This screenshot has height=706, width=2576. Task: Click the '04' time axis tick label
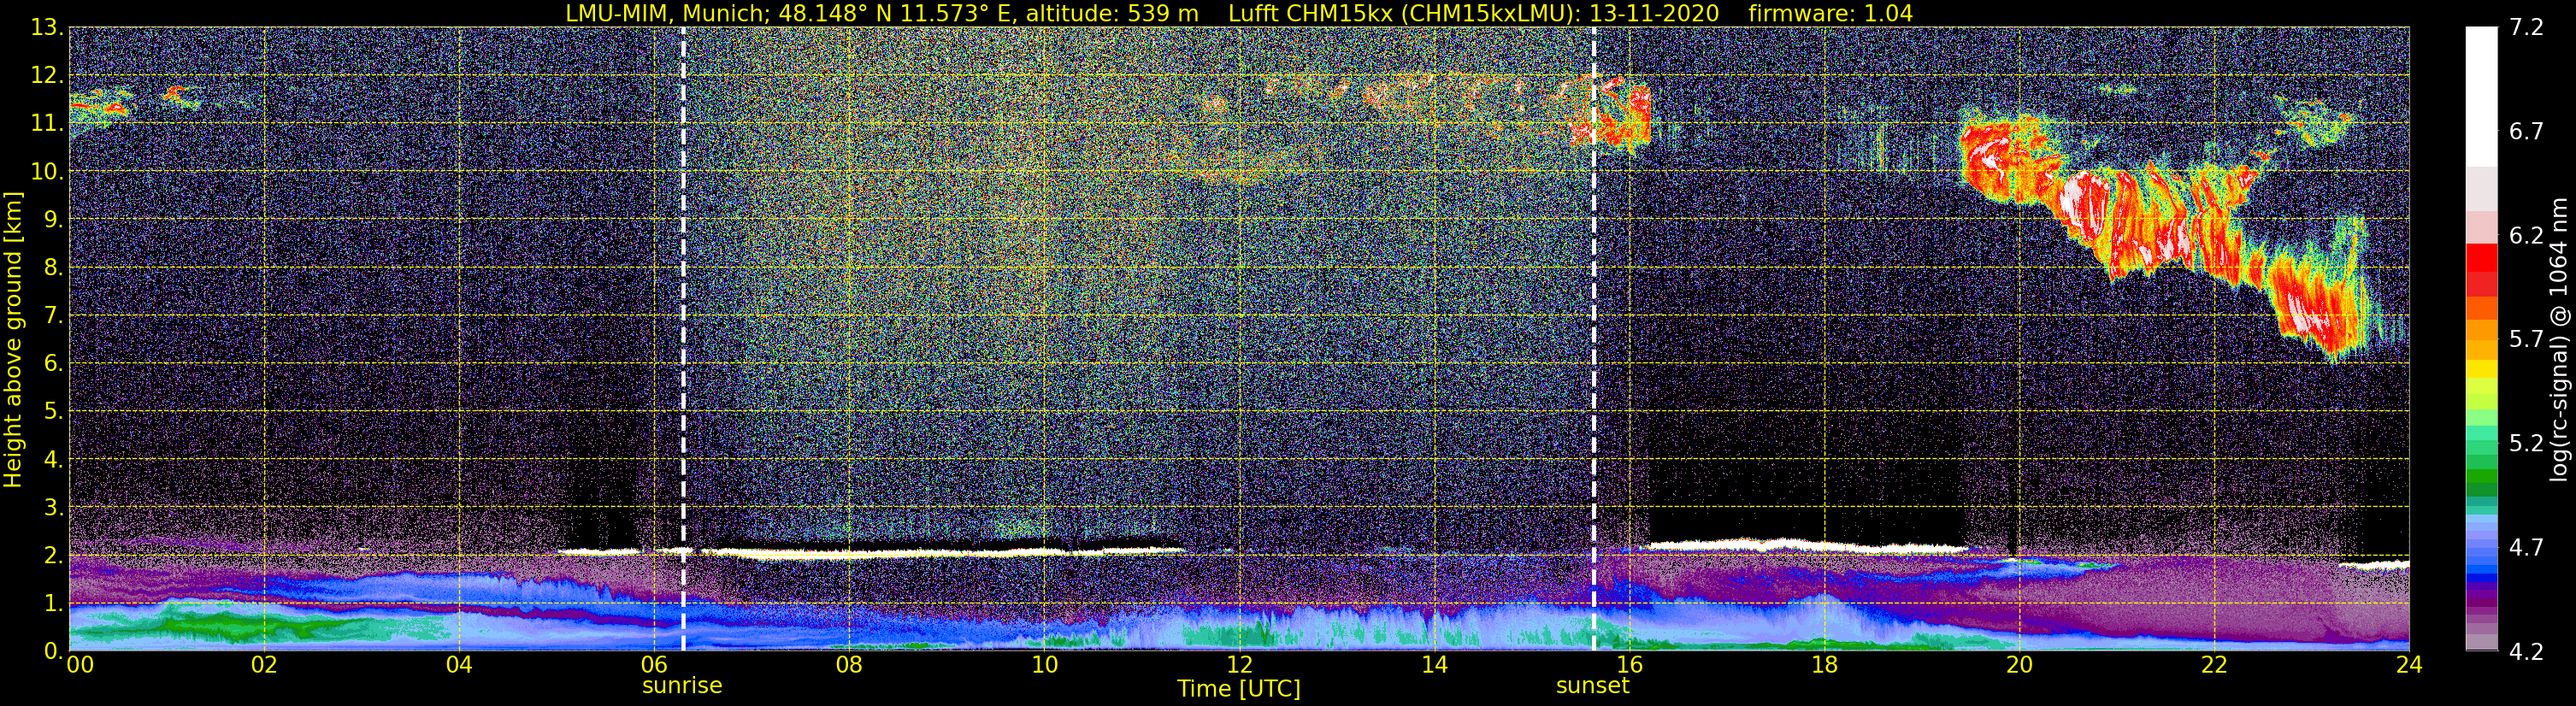tap(458, 665)
